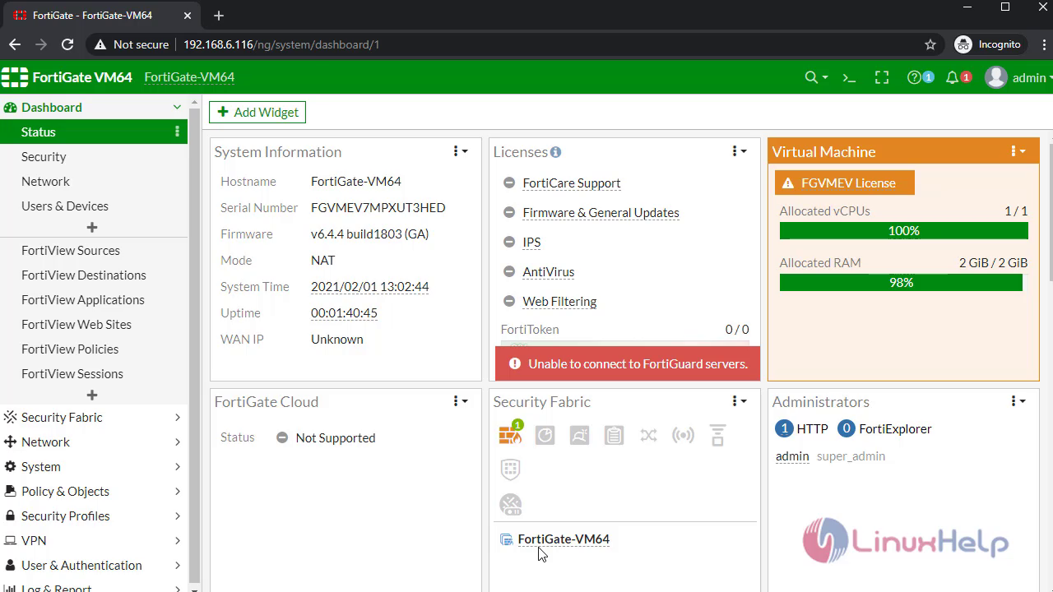This screenshot has height=592, width=1053.
Task: Open FortiView Web Sites
Action: click(77, 324)
